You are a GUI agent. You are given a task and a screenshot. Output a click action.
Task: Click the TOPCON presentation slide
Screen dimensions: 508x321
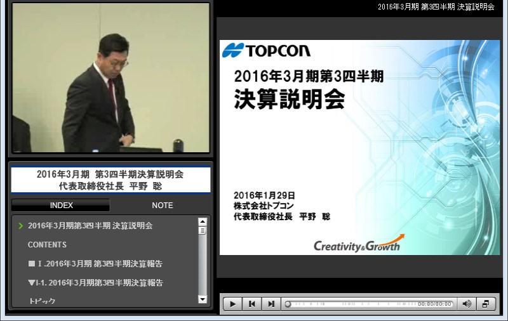pos(359,147)
